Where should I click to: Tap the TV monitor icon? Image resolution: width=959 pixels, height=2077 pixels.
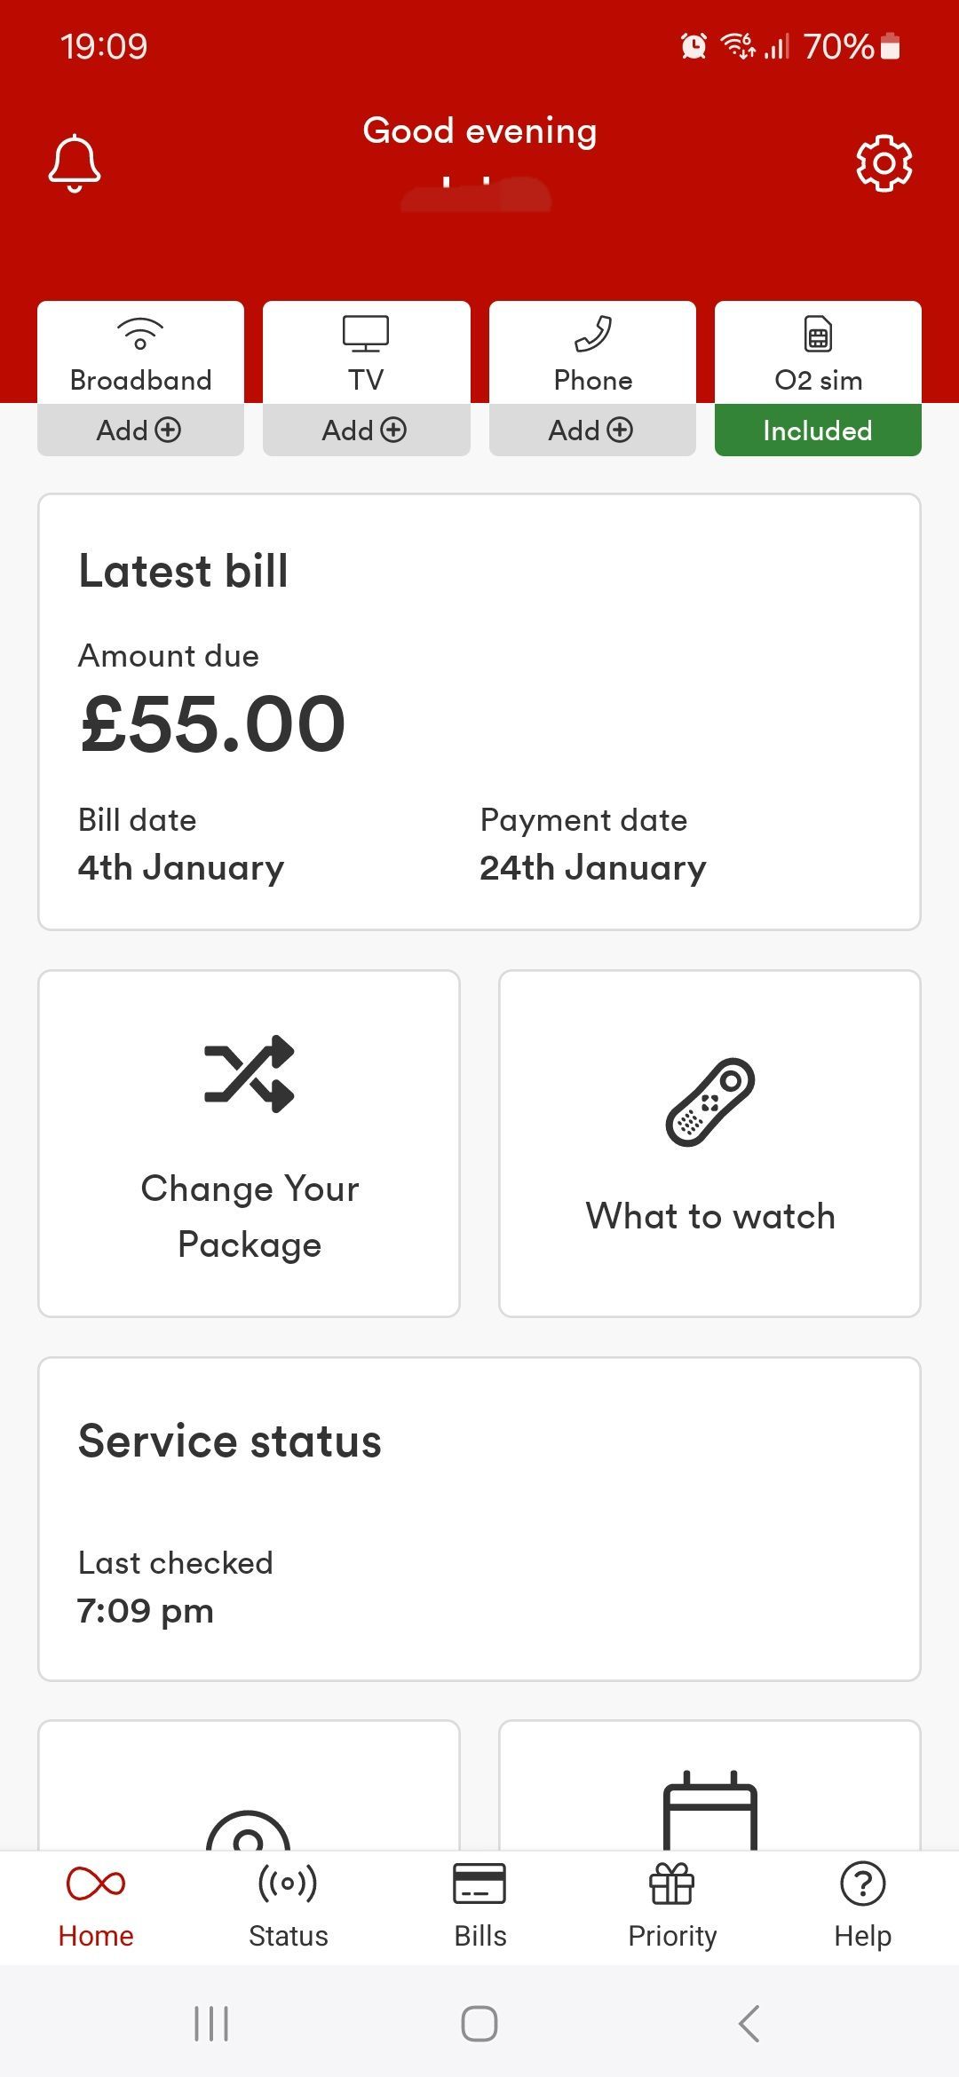coord(366,334)
